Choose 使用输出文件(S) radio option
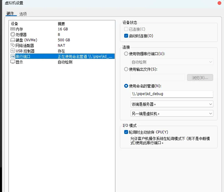 point(126,69)
